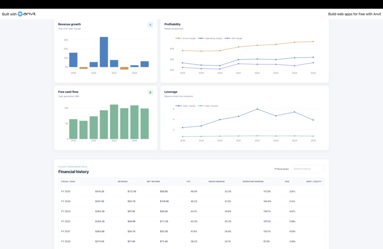This screenshot has height=249, width=383.
Task: Click the '$391.0B' cell
Action: tap(100, 201)
